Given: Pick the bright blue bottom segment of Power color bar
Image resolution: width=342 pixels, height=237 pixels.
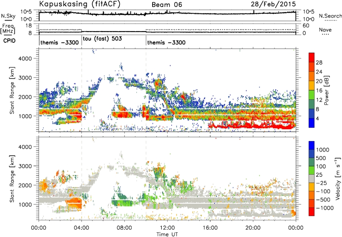Looking at the screenshot, I should pyautogui.click(x=312, y=123).
